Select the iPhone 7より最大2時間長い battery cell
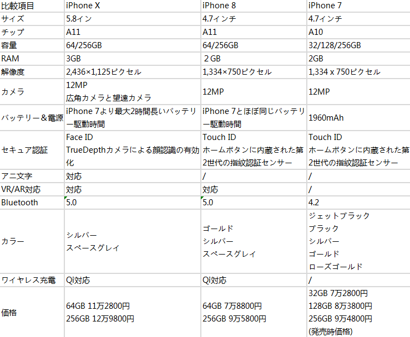Image resolution: width=410 pixels, height=337 pixels. pos(133,118)
